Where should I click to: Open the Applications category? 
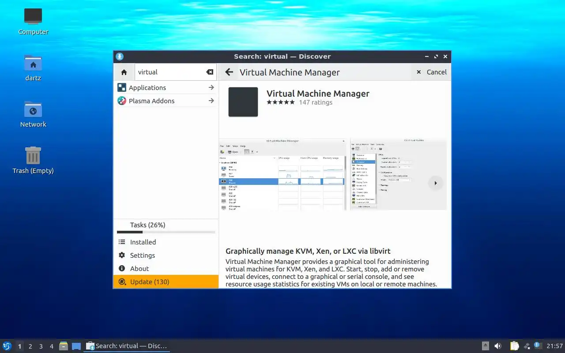pyautogui.click(x=166, y=87)
